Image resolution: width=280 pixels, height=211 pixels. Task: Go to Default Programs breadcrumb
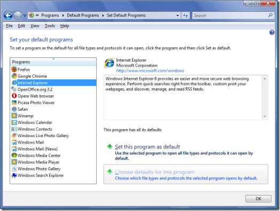83,16
